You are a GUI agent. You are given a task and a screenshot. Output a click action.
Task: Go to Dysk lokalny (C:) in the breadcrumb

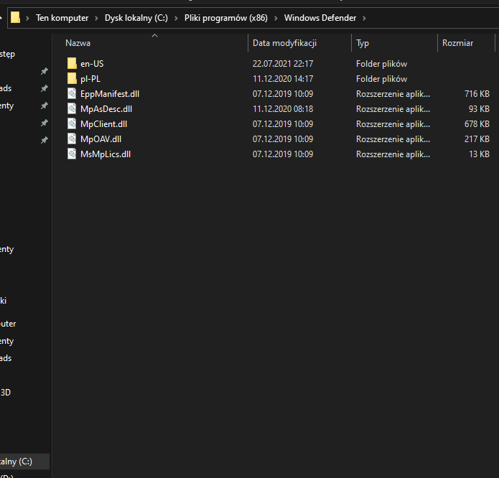point(136,18)
